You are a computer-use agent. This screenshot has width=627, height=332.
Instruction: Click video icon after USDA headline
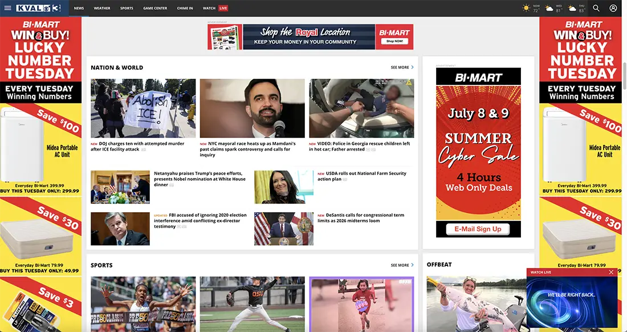click(345, 180)
